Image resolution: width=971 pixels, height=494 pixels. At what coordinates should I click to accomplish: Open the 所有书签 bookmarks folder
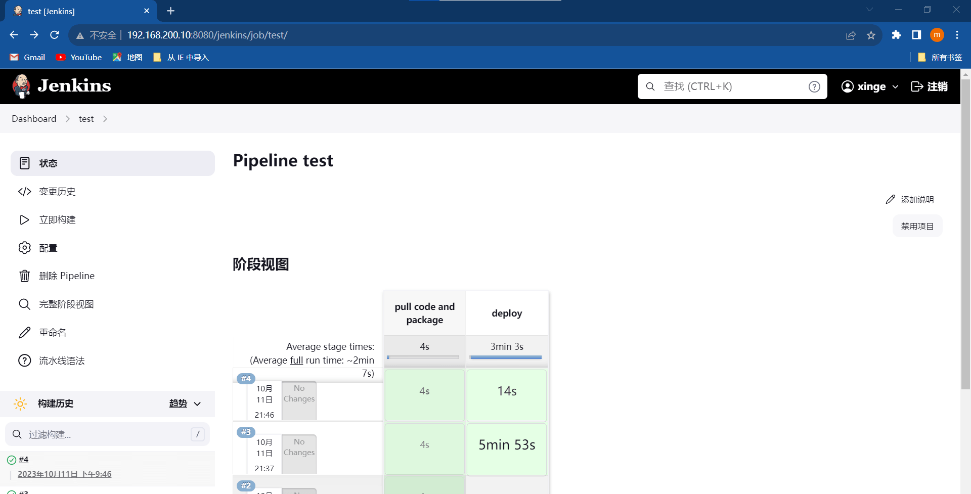(x=940, y=57)
